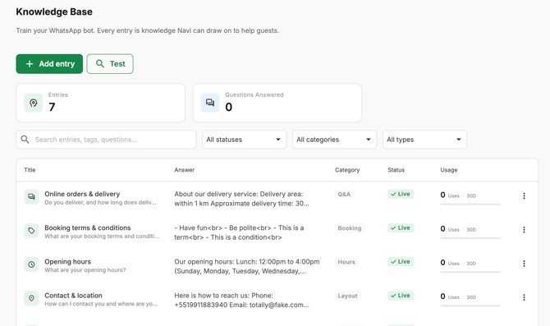The height and width of the screenshot is (326, 550).
Task: Click the Add entry button
Action: pos(49,64)
